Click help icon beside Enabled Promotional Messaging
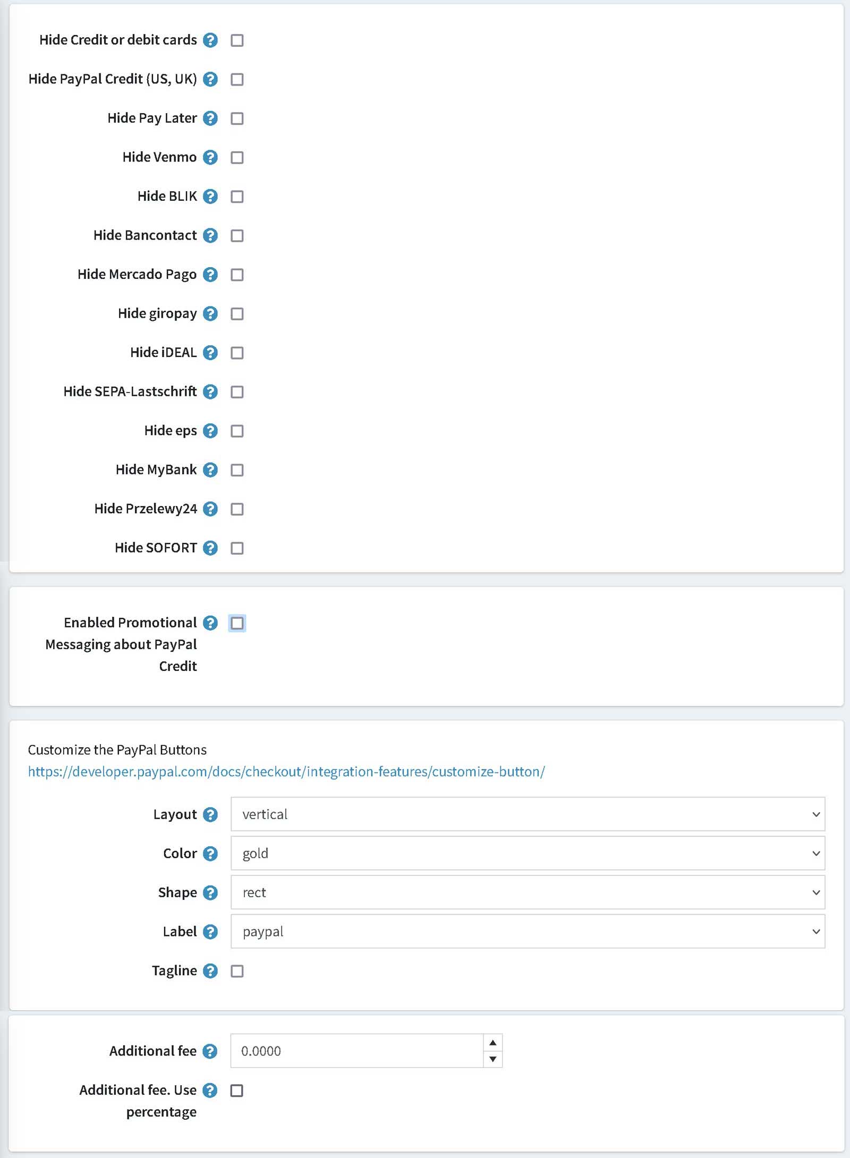Viewport: 850px width, 1158px height. (210, 623)
